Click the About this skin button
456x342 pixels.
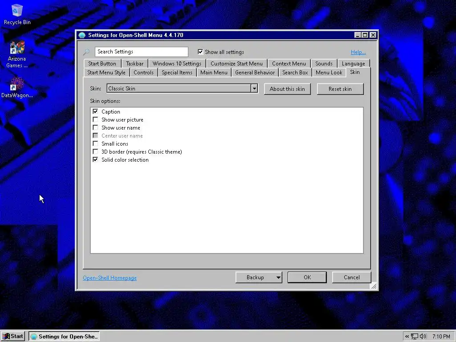(x=287, y=89)
